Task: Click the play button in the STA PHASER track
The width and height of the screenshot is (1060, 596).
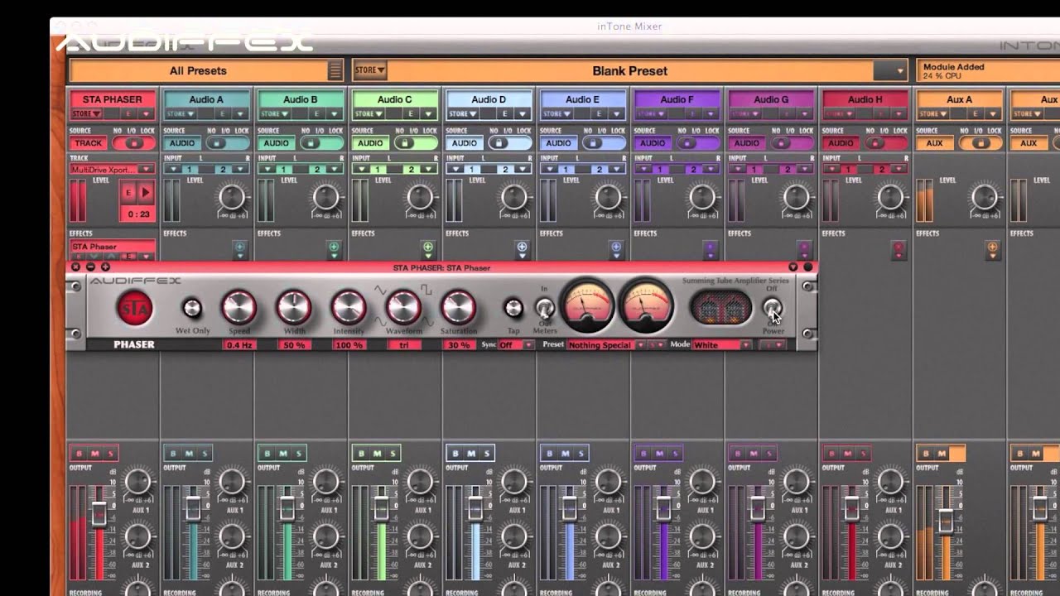Action: pyautogui.click(x=146, y=193)
